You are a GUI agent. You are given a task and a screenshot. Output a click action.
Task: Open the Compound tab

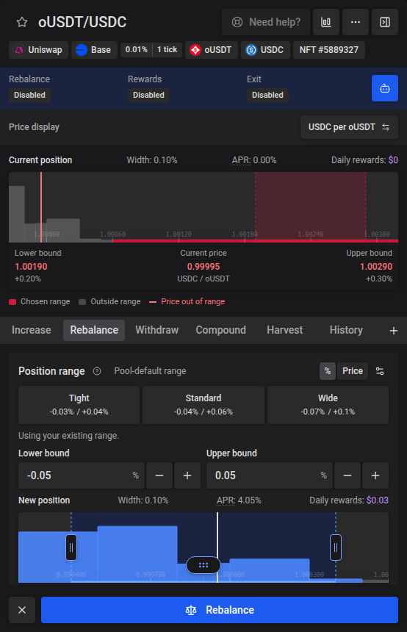[221, 330]
